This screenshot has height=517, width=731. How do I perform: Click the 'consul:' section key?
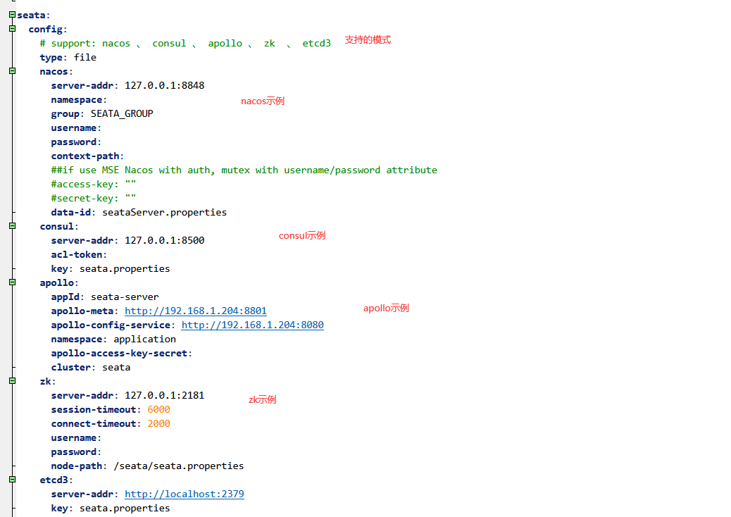coord(59,227)
